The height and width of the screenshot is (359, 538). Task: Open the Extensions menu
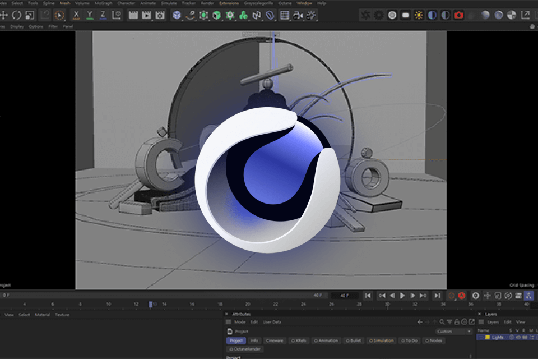pyautogui.click(x=229, y=3)
